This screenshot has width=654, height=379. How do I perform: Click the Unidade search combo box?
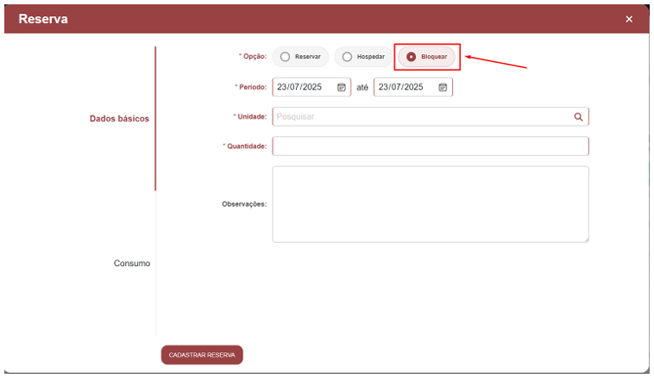tap(423, 116)
